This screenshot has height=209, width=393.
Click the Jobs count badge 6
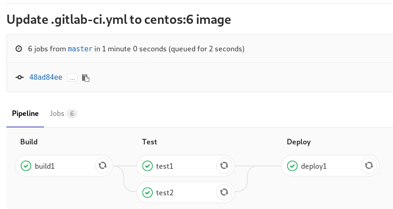tap(72, 114)
